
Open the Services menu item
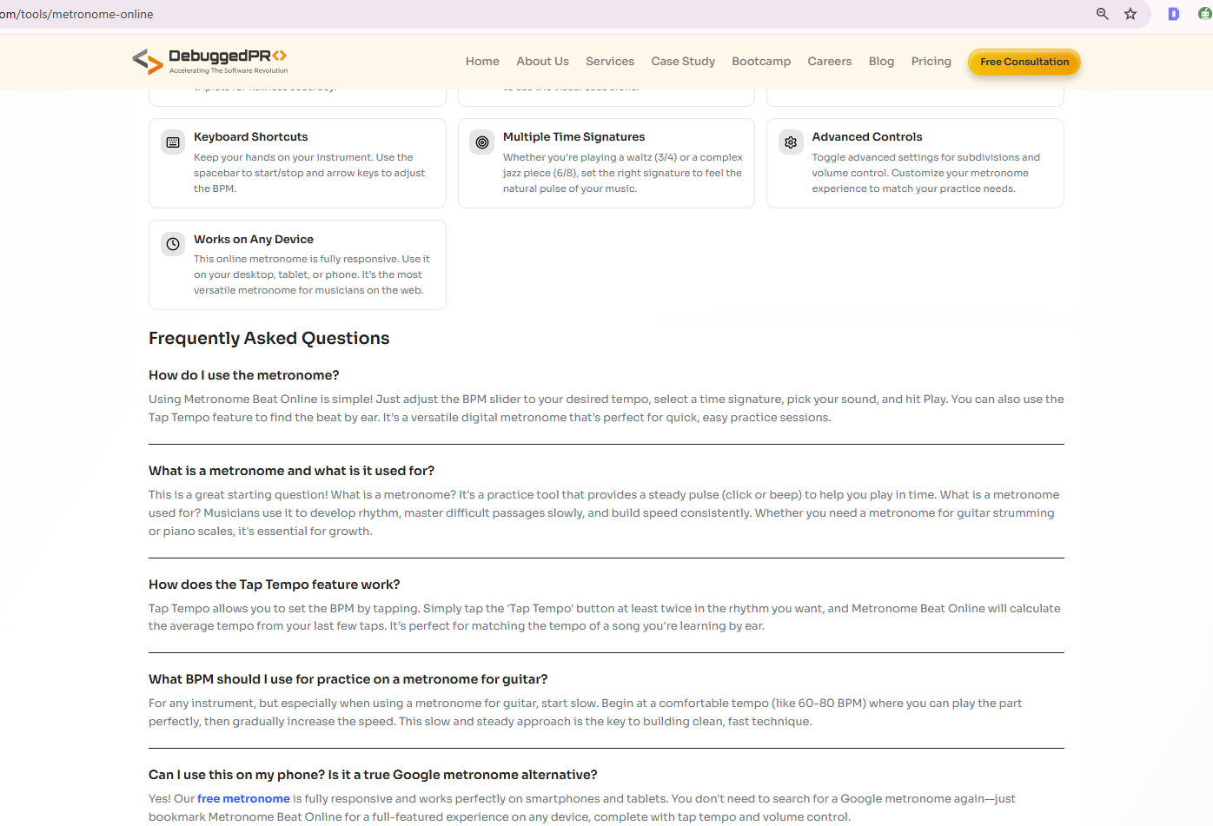pyautogui.click(x=610, y=62)
